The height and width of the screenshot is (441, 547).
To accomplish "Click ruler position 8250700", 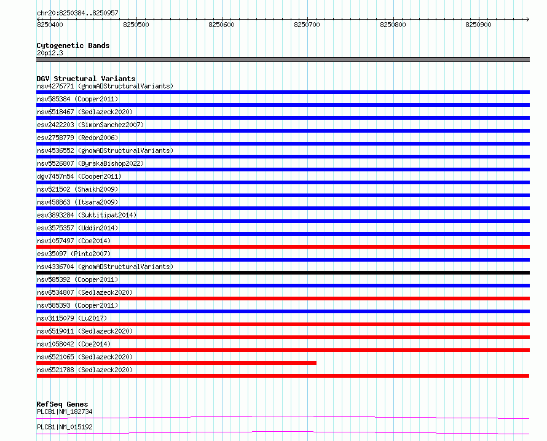I will (307, 25).
